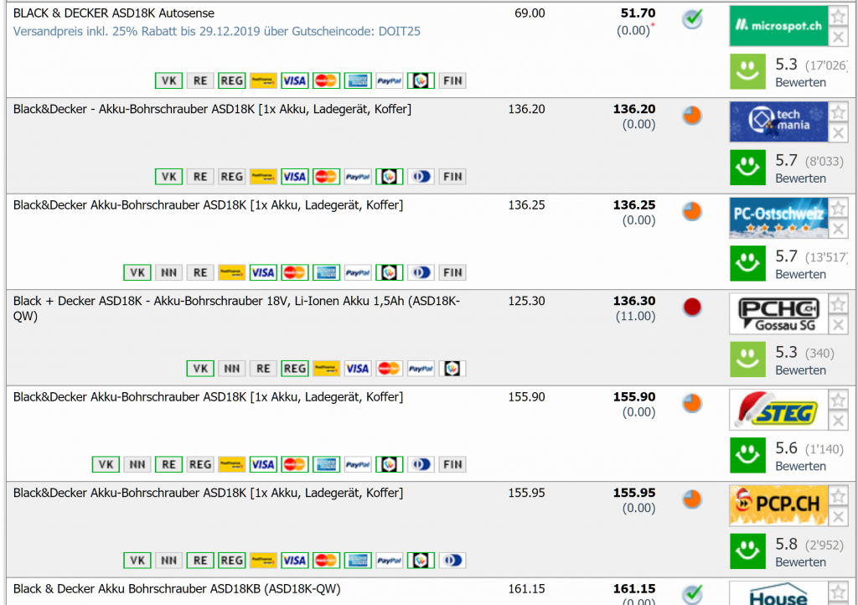Click green checkmark availability icon for microspot

692,19
